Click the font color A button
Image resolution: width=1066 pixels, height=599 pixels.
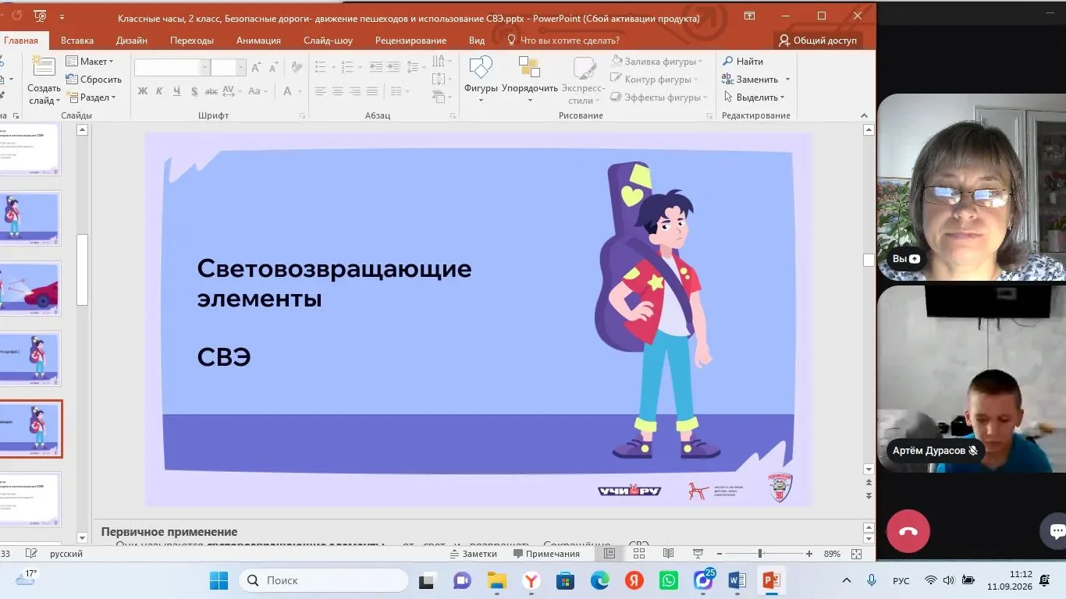coord(287,91)
